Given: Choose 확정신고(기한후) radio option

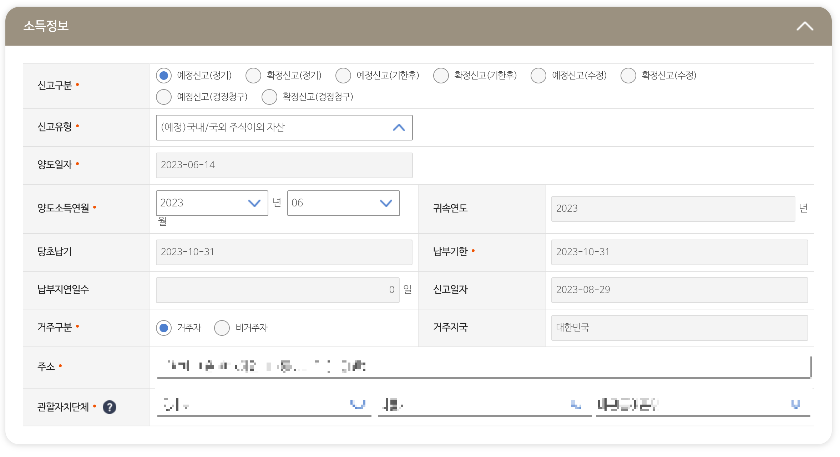Looking at the screenshot, I should coord(441,76).
